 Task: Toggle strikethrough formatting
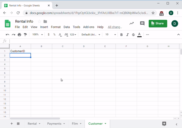[133, 35]
